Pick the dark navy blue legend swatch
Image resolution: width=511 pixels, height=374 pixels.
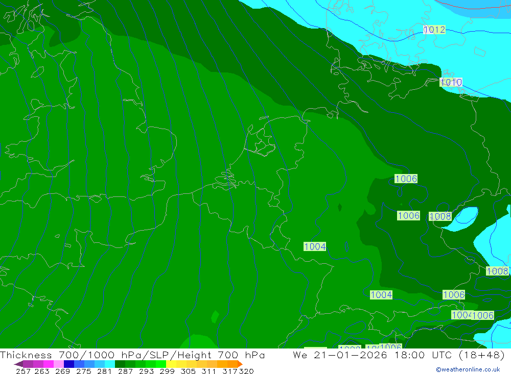69,364
